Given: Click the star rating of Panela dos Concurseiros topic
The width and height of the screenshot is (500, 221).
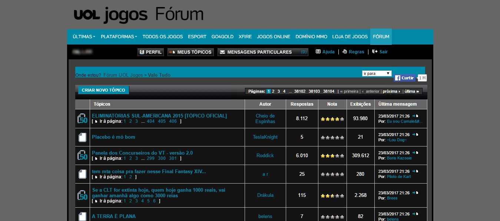Looking at the screenshot, I should click(332, 156).
